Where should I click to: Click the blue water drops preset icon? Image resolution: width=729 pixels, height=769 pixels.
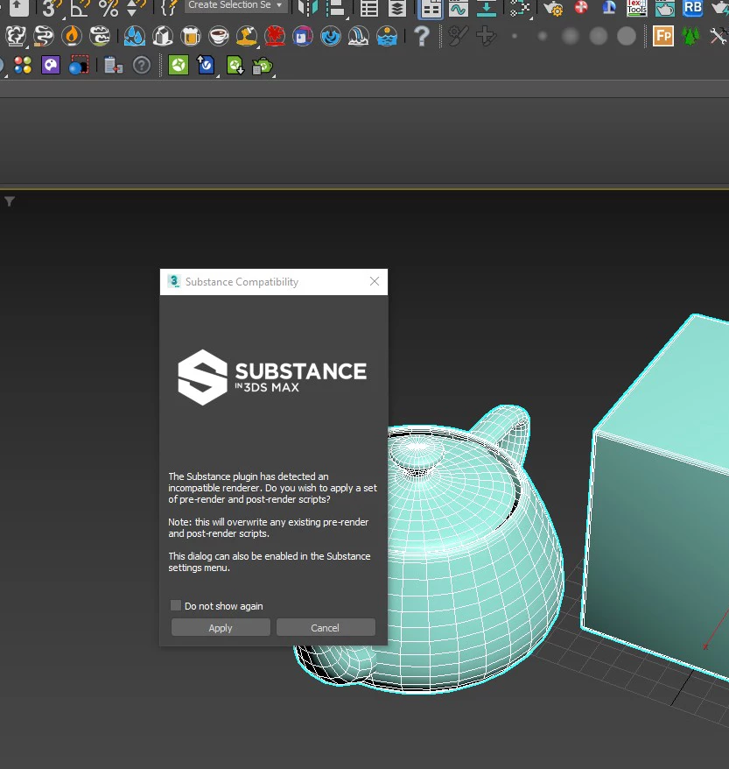pyautogui.click(x=134, y=36)
